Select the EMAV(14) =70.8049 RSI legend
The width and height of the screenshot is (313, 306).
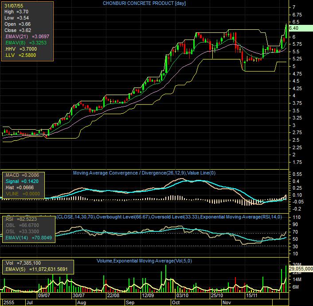coord(28,238)
